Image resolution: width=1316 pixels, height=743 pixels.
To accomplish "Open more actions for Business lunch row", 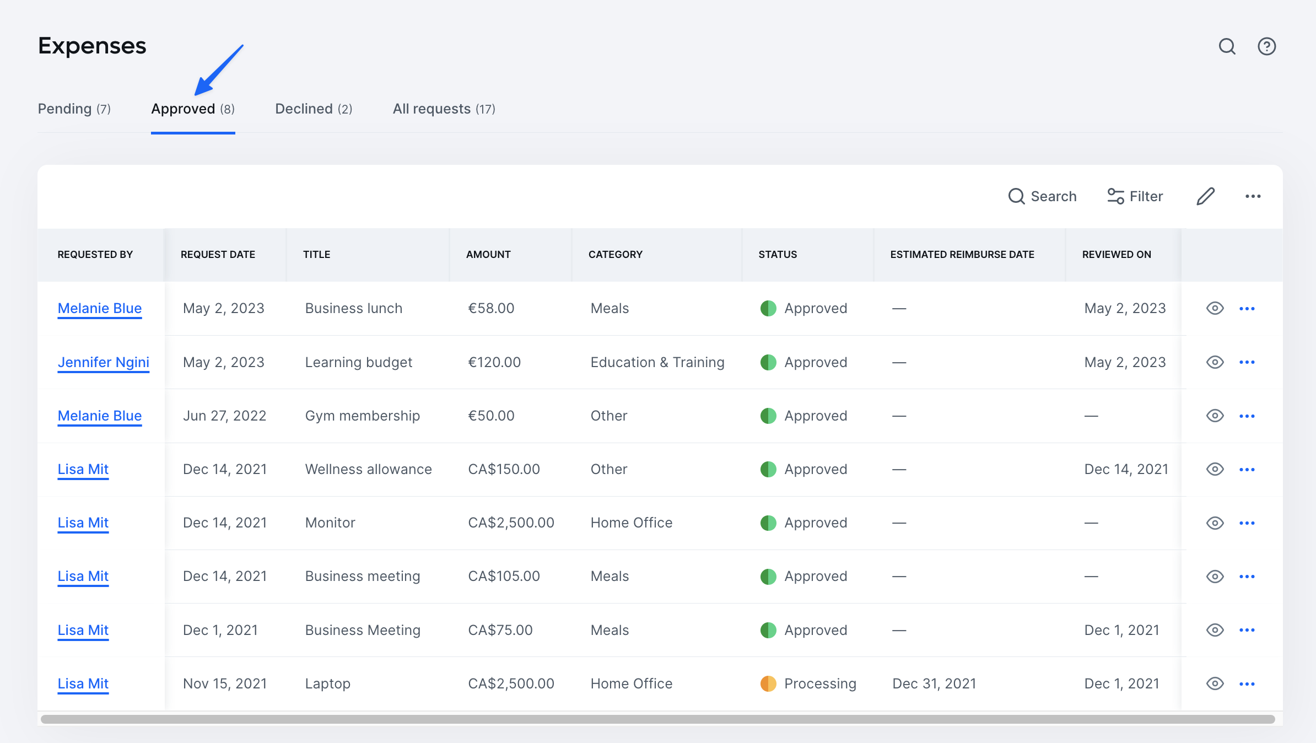I will [x=1247, y=308].
